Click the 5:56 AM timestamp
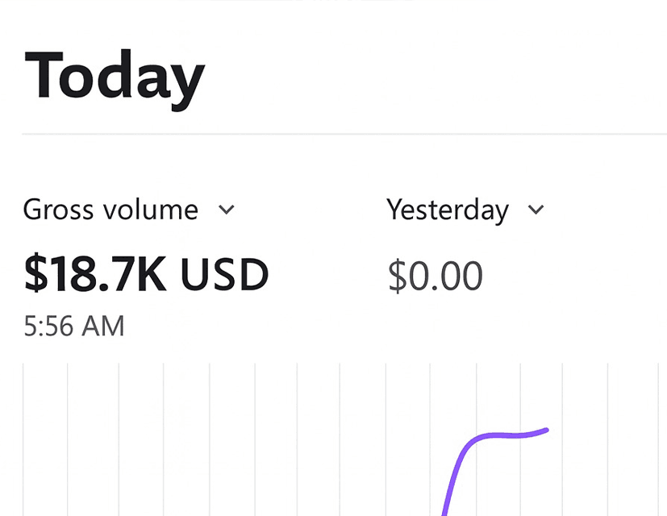The width and height of the screenshot is (667, 516). click(x=74, y=327)
